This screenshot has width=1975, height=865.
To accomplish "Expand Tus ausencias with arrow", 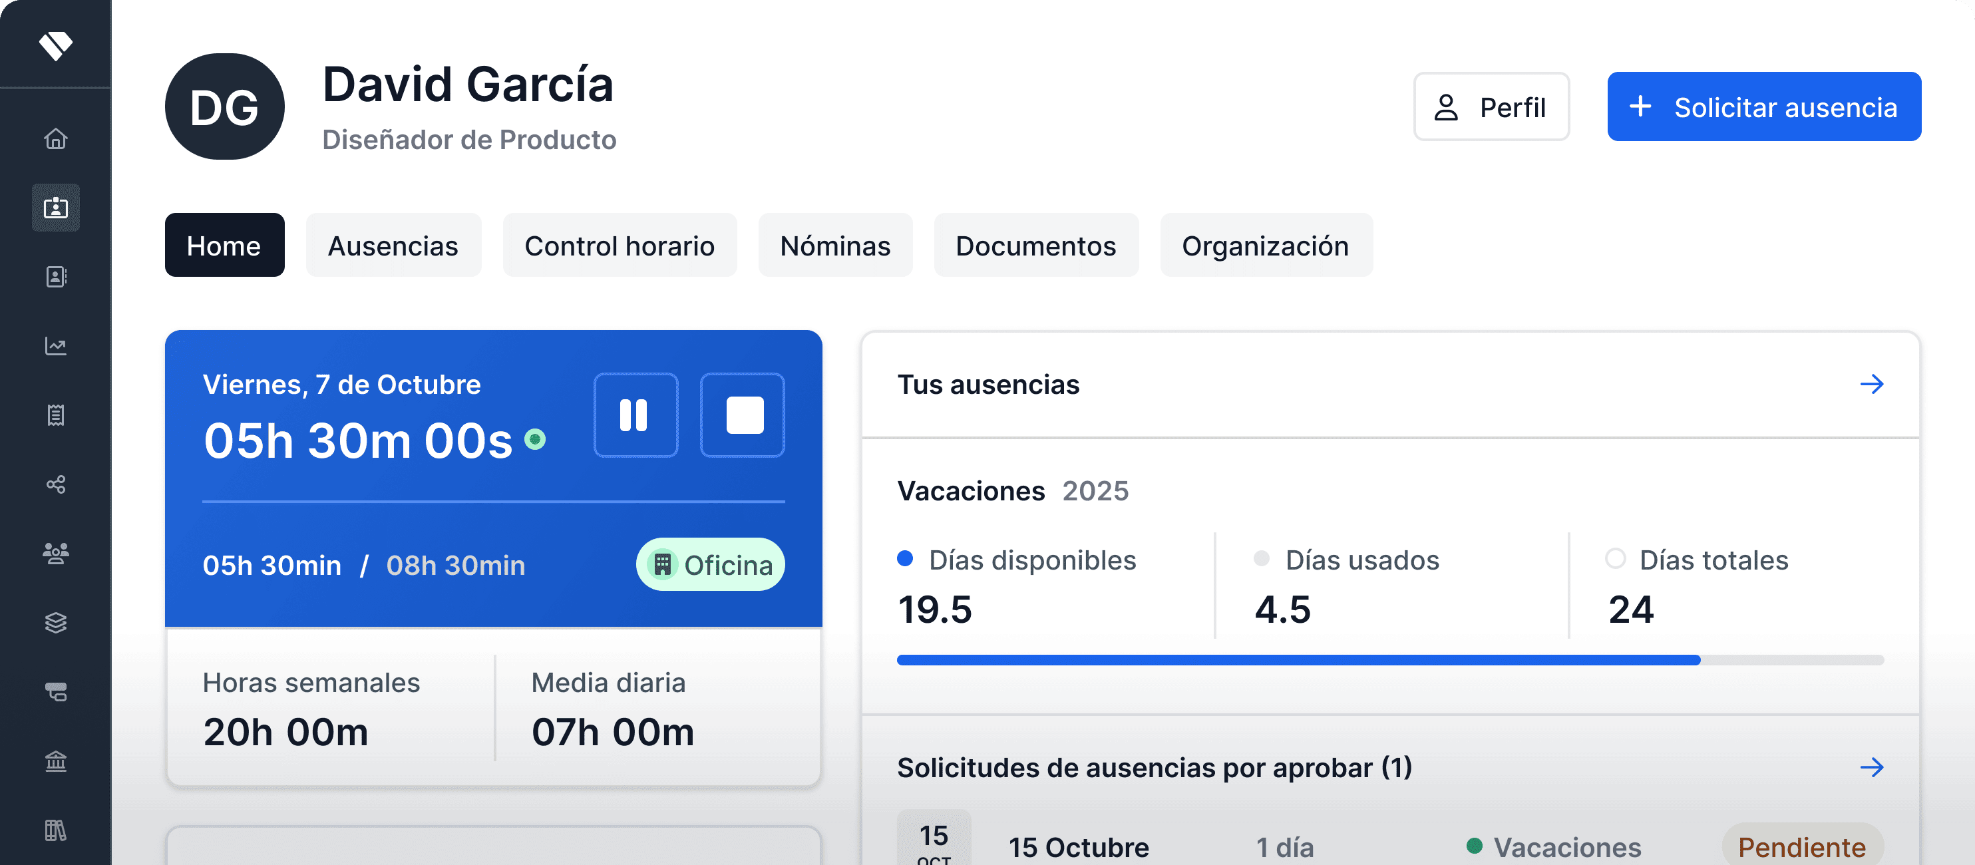I will (x=1871, y=384).
